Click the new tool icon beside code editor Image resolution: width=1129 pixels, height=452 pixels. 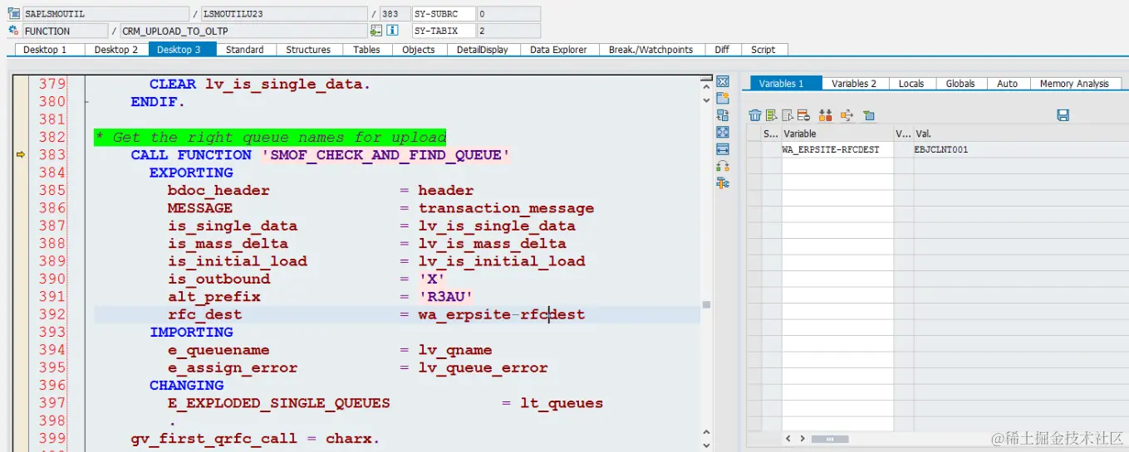point(723,98)
